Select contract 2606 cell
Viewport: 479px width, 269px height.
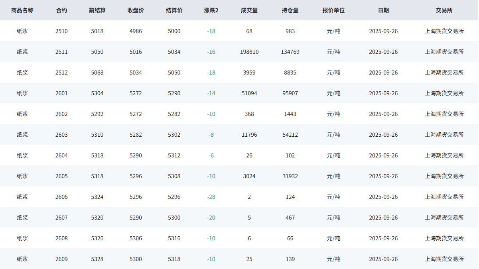pyautogui.click(x=61, y=197)
